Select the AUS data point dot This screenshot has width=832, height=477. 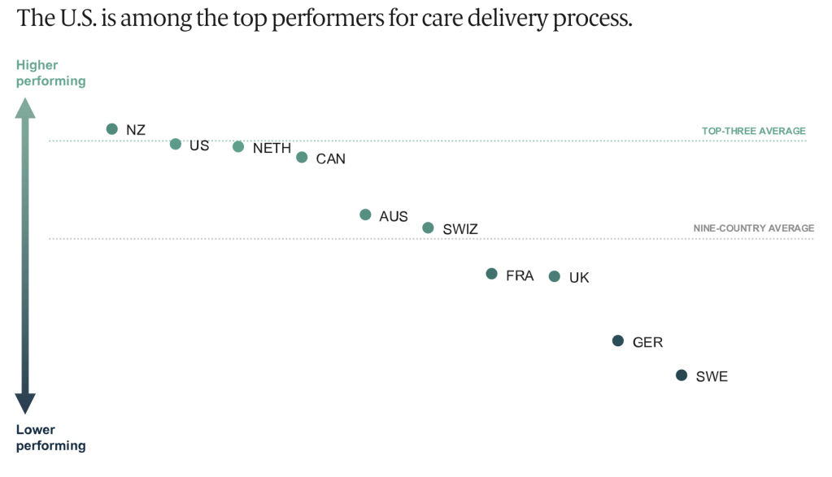click(x=365, y=215)
